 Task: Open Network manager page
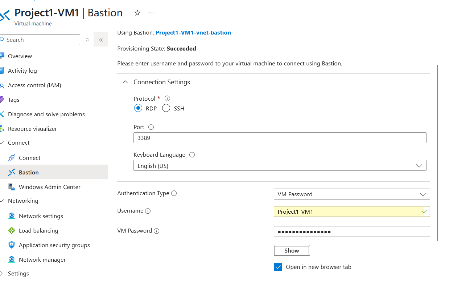[x=42, y=259]
